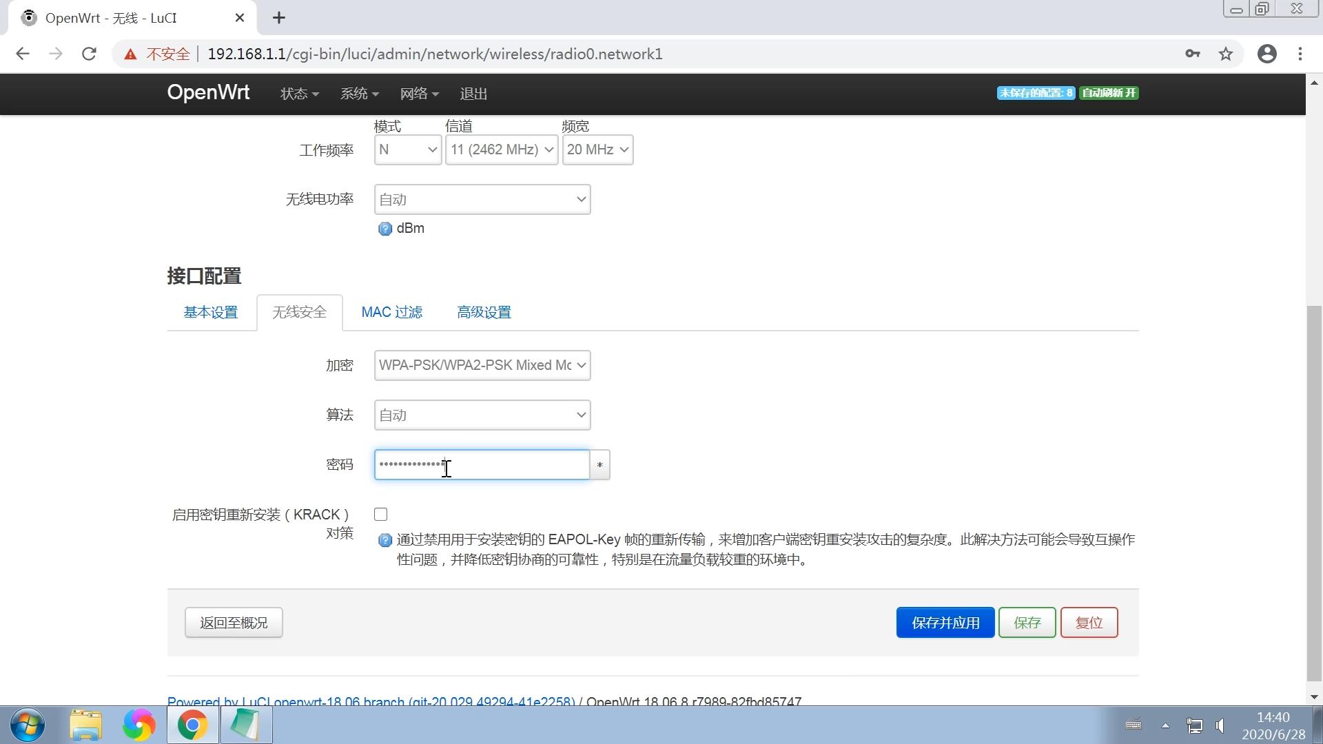Click the 保存并应用 button
1323x744 pixels.
(945, 622)
